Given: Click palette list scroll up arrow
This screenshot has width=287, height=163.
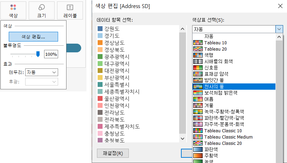Looking at the screenshot, I should (x=279, y=37).
